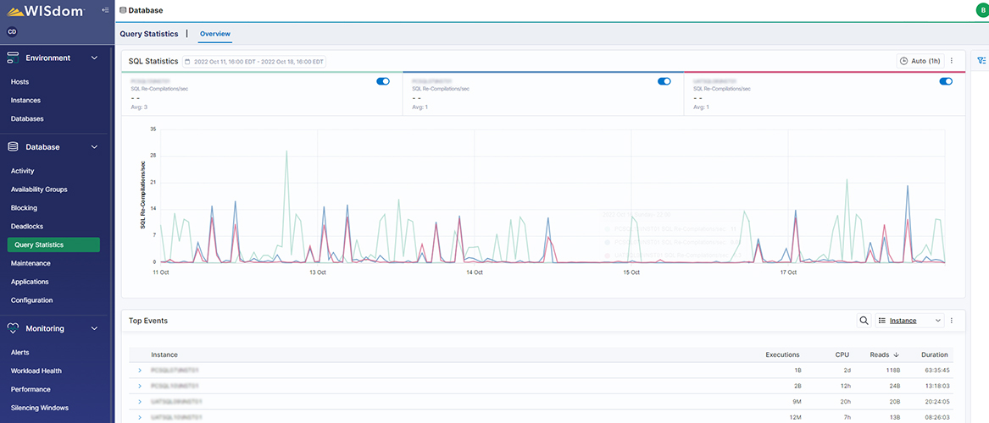Click the 20:24:05 duration value

(x=936, y=402)
